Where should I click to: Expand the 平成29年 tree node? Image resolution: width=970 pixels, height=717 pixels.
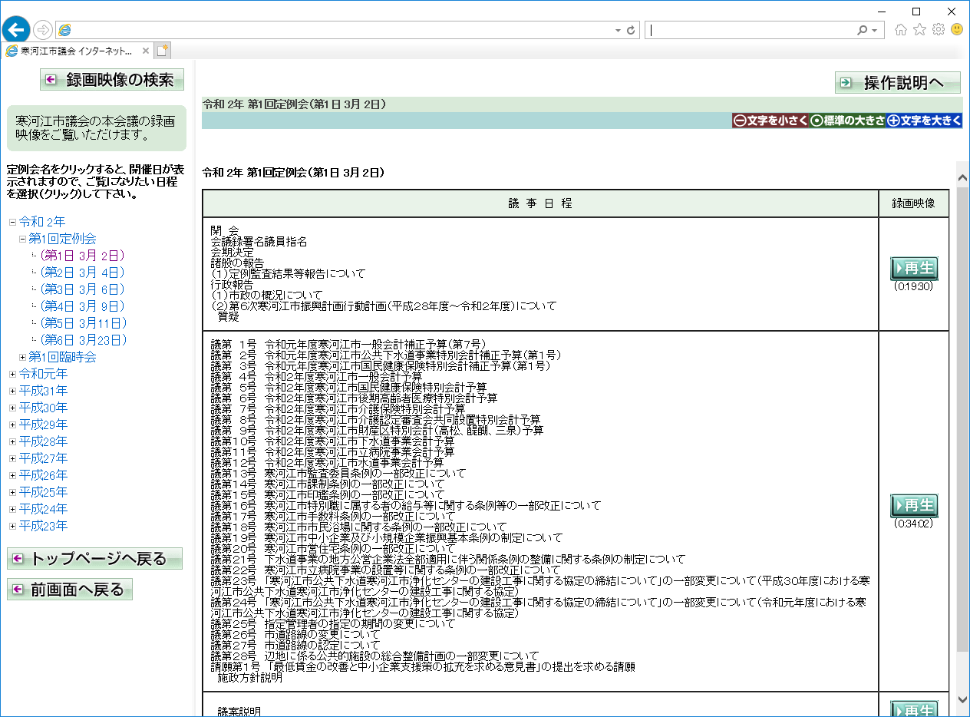coord(12,425)
